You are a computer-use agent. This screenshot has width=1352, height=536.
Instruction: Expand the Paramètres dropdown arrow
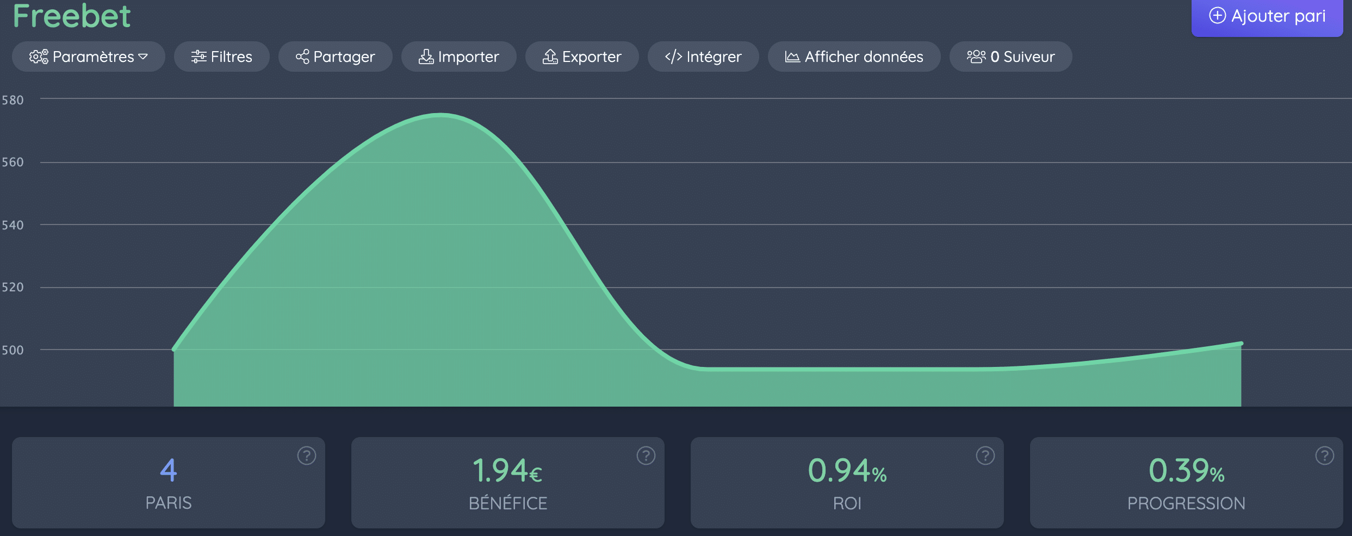(143, 57)
